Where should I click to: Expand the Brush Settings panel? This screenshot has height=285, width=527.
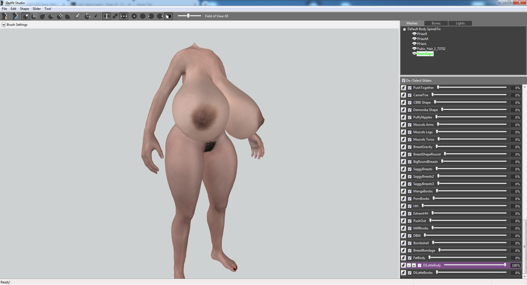tap(4, 25)
